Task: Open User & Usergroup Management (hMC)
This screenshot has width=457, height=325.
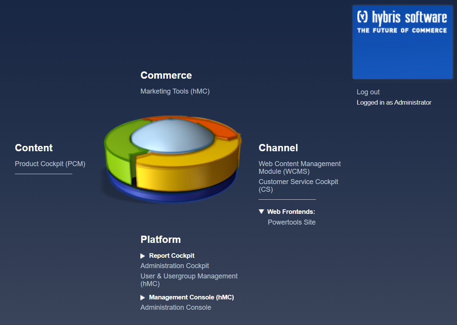Action: [x=189, y=280]
